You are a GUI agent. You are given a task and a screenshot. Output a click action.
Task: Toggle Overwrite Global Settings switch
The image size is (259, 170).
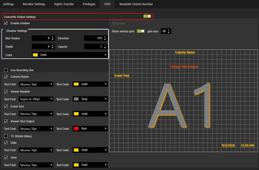coord(147,16)
